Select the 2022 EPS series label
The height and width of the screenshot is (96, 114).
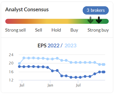click(53, 46)
